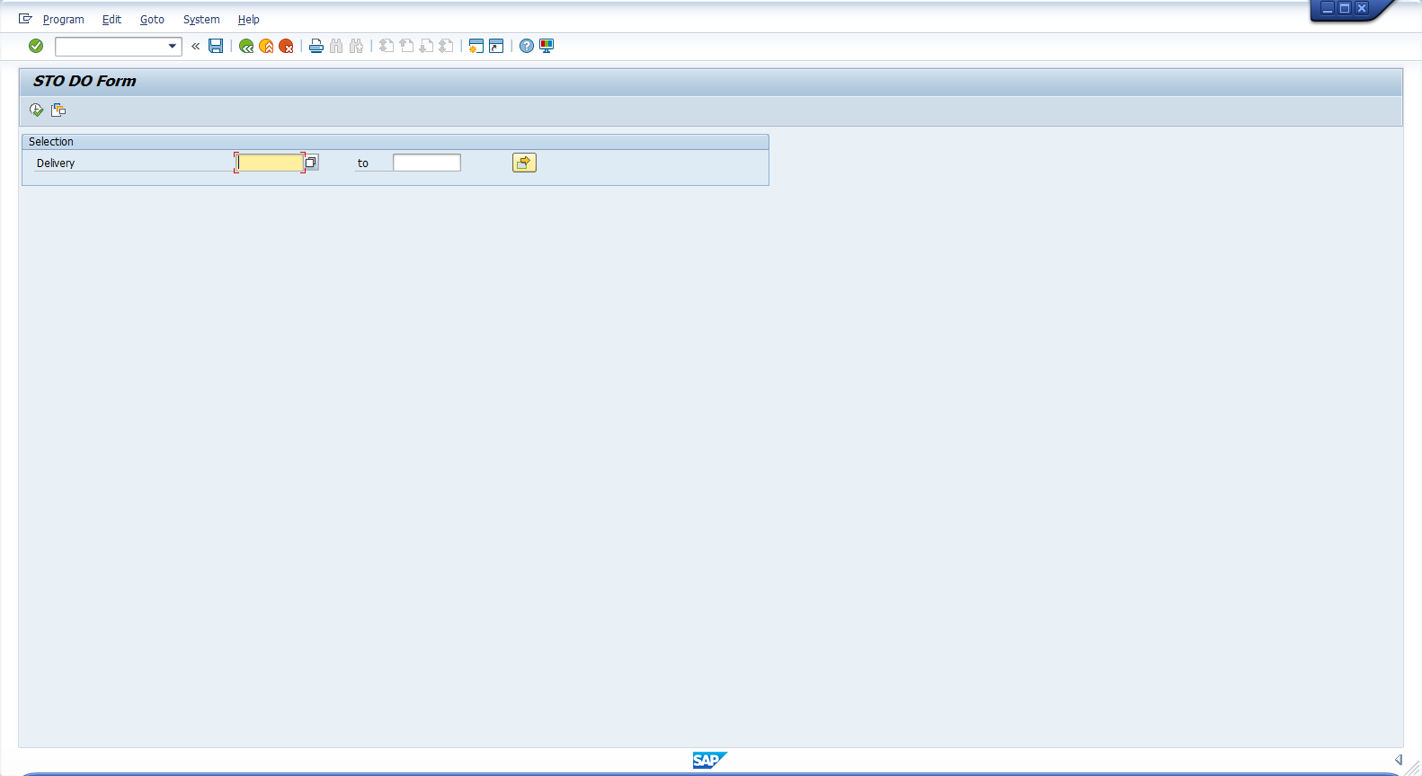Screen dimensions: 1422x776
Task: Click the Create New Session icon
Action: coord(476,46)
